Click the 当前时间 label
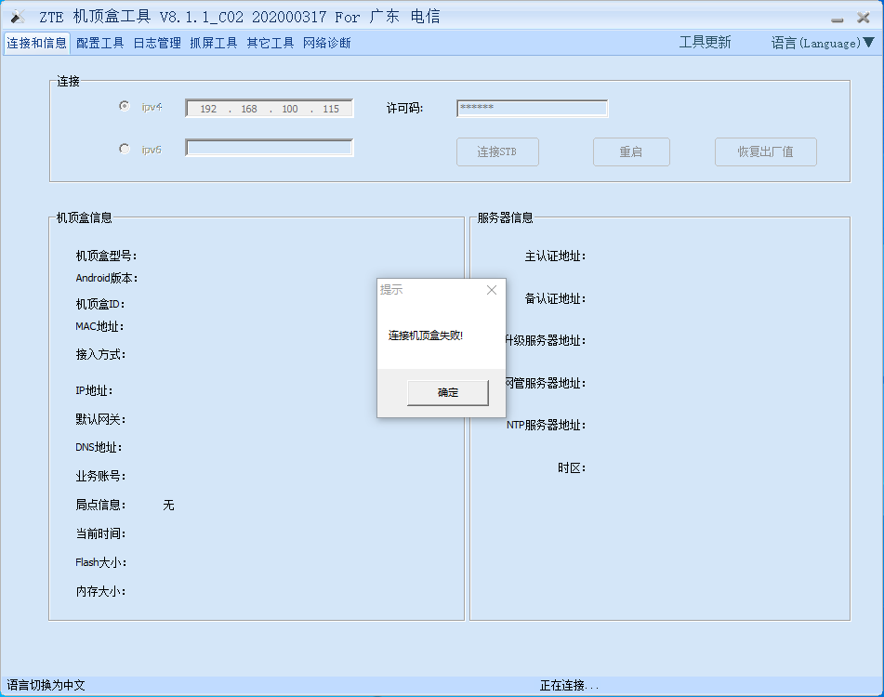Screen dimensions: 884x697 (100, 533)
